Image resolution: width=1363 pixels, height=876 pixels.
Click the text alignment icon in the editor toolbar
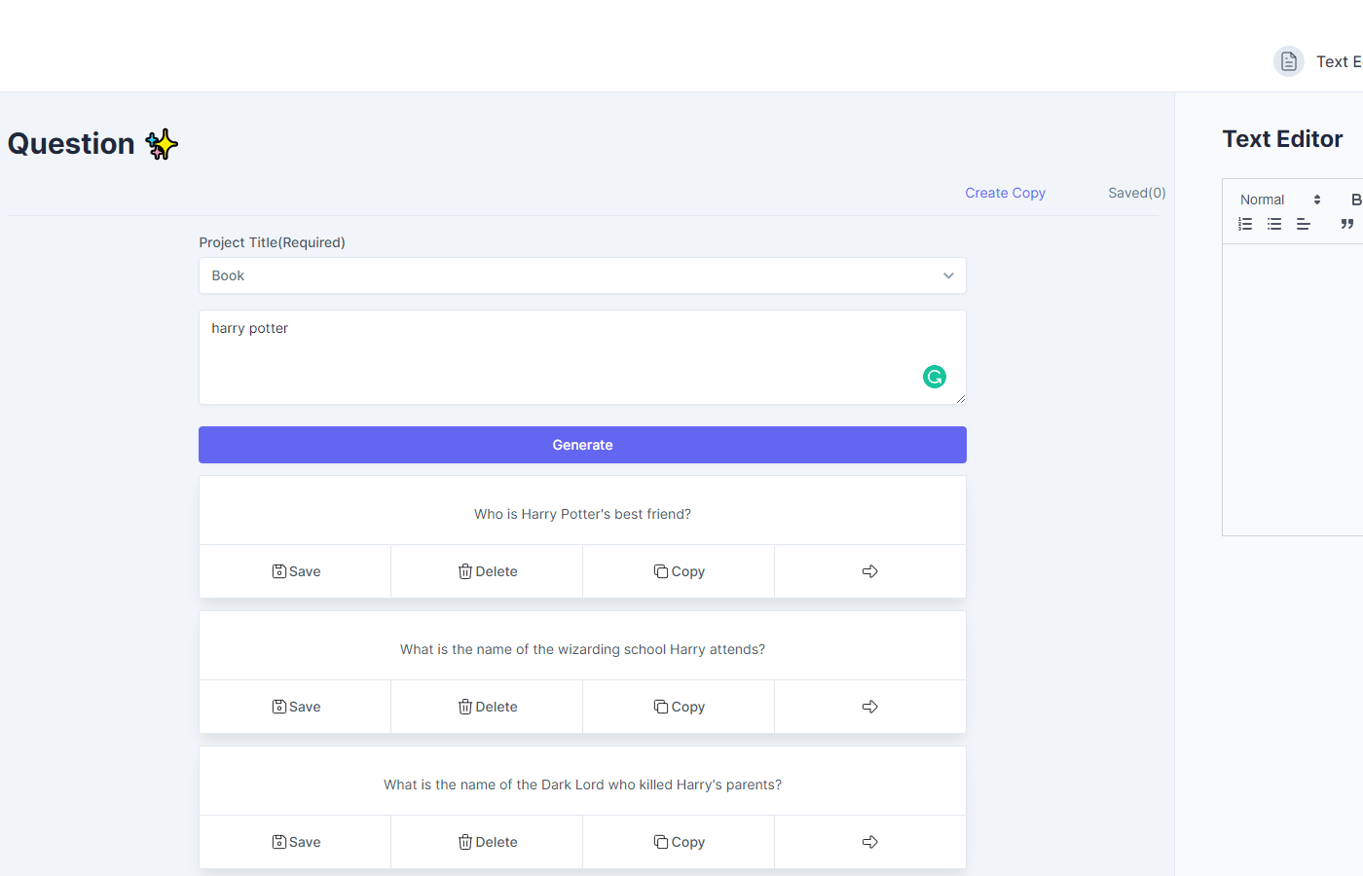(1304, 224)
